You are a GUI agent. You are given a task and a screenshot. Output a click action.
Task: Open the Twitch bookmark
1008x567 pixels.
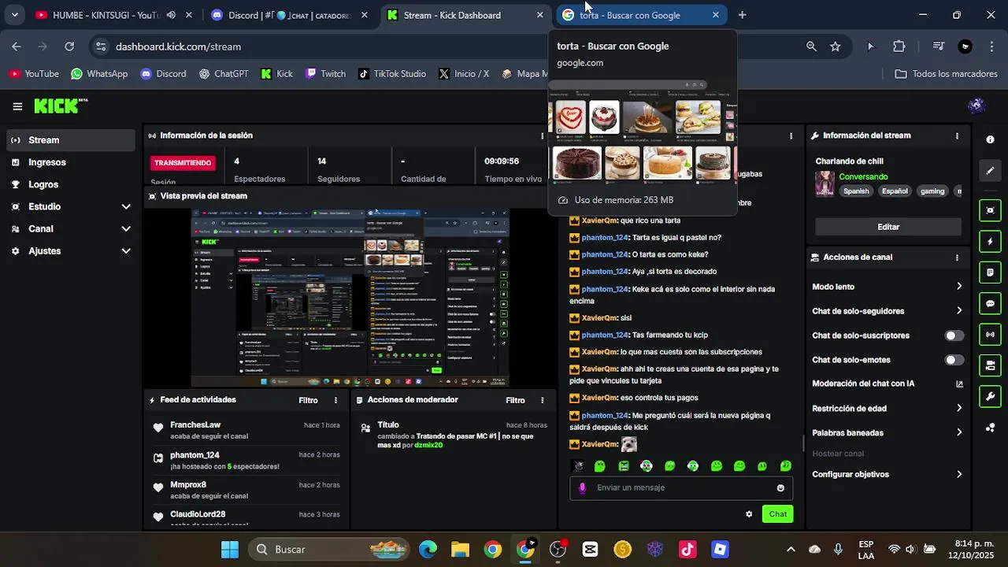pos(325,74)
